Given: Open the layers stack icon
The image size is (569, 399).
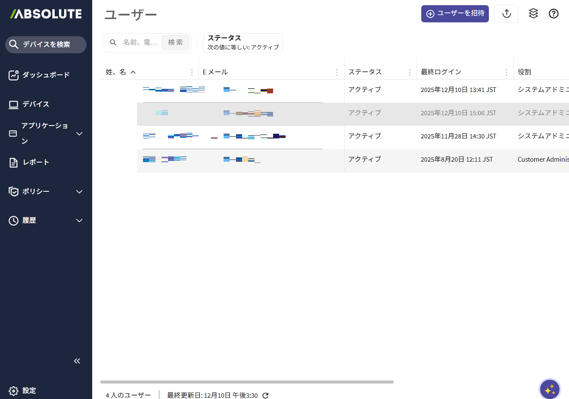Looking at the screenshot, I should coord(533,14).
